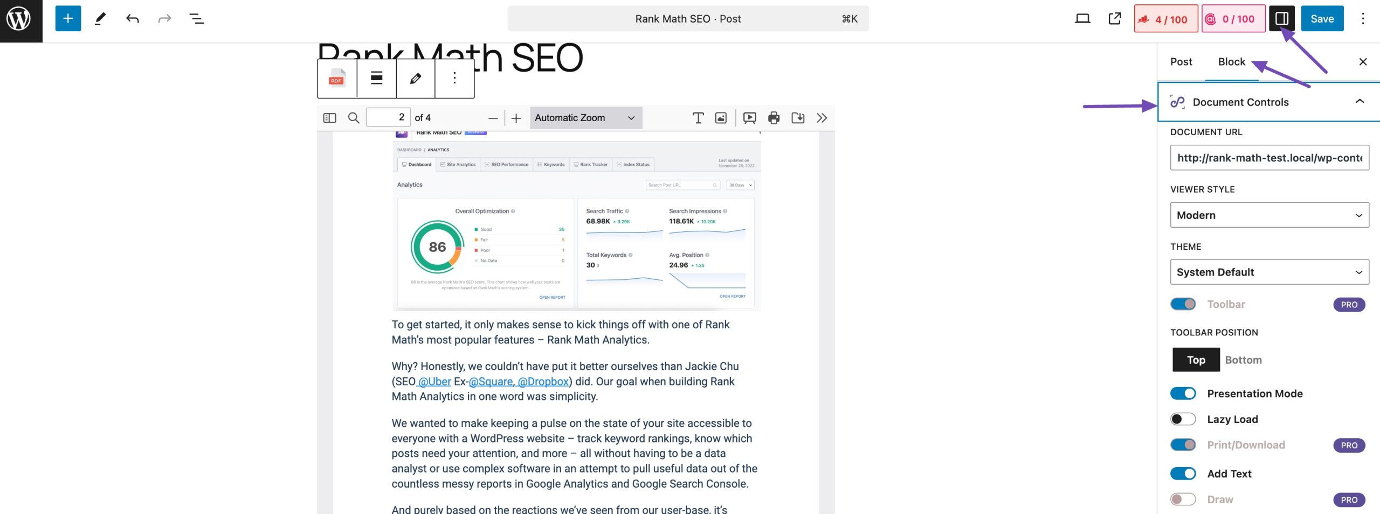Set toolbar position to Top
1380x514 pixels.
(x=1196, y=360)
